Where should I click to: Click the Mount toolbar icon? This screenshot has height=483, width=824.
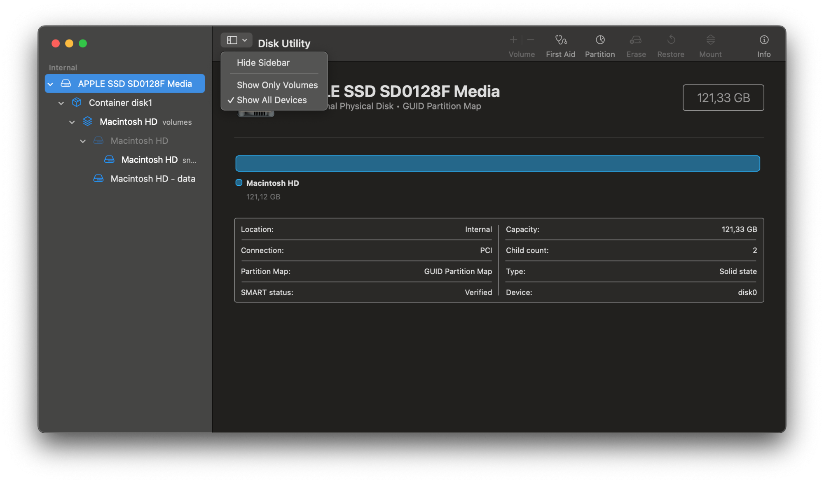710,40
